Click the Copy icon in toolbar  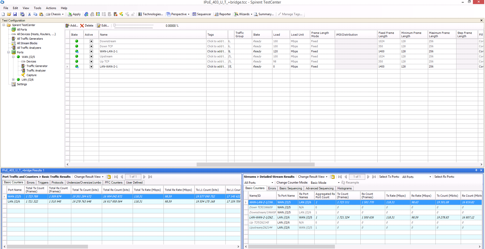tap(35, 14)
